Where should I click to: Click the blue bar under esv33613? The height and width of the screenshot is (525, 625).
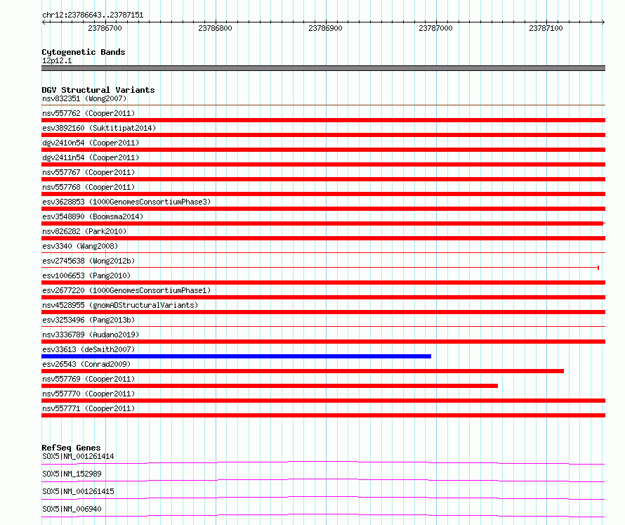pyautogui.click(x=237, y=356)
